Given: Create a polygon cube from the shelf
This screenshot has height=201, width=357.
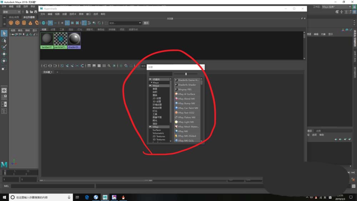Looking at the screenshot, I should (17, 23).
